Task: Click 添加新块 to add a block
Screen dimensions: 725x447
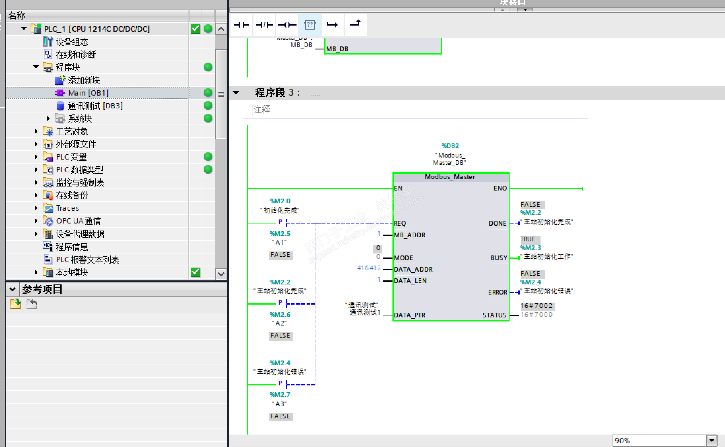Action: tap(84, 80)
